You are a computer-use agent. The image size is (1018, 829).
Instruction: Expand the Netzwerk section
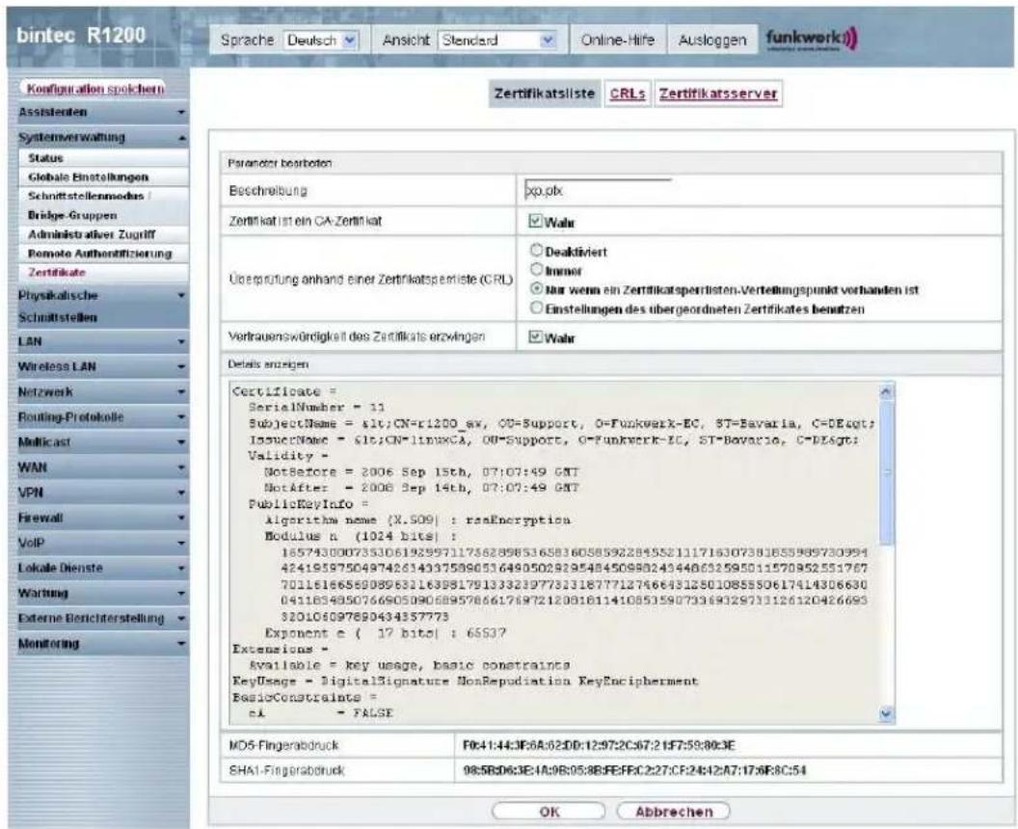[x=99, y=392]
